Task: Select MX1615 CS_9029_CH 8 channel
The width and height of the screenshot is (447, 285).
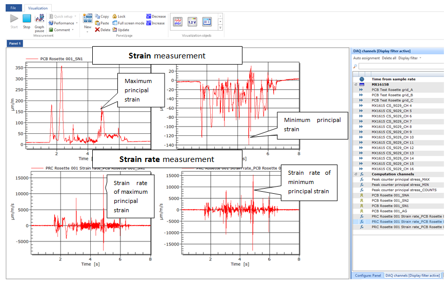Action: pyautogui.click(x=398, y=127)
